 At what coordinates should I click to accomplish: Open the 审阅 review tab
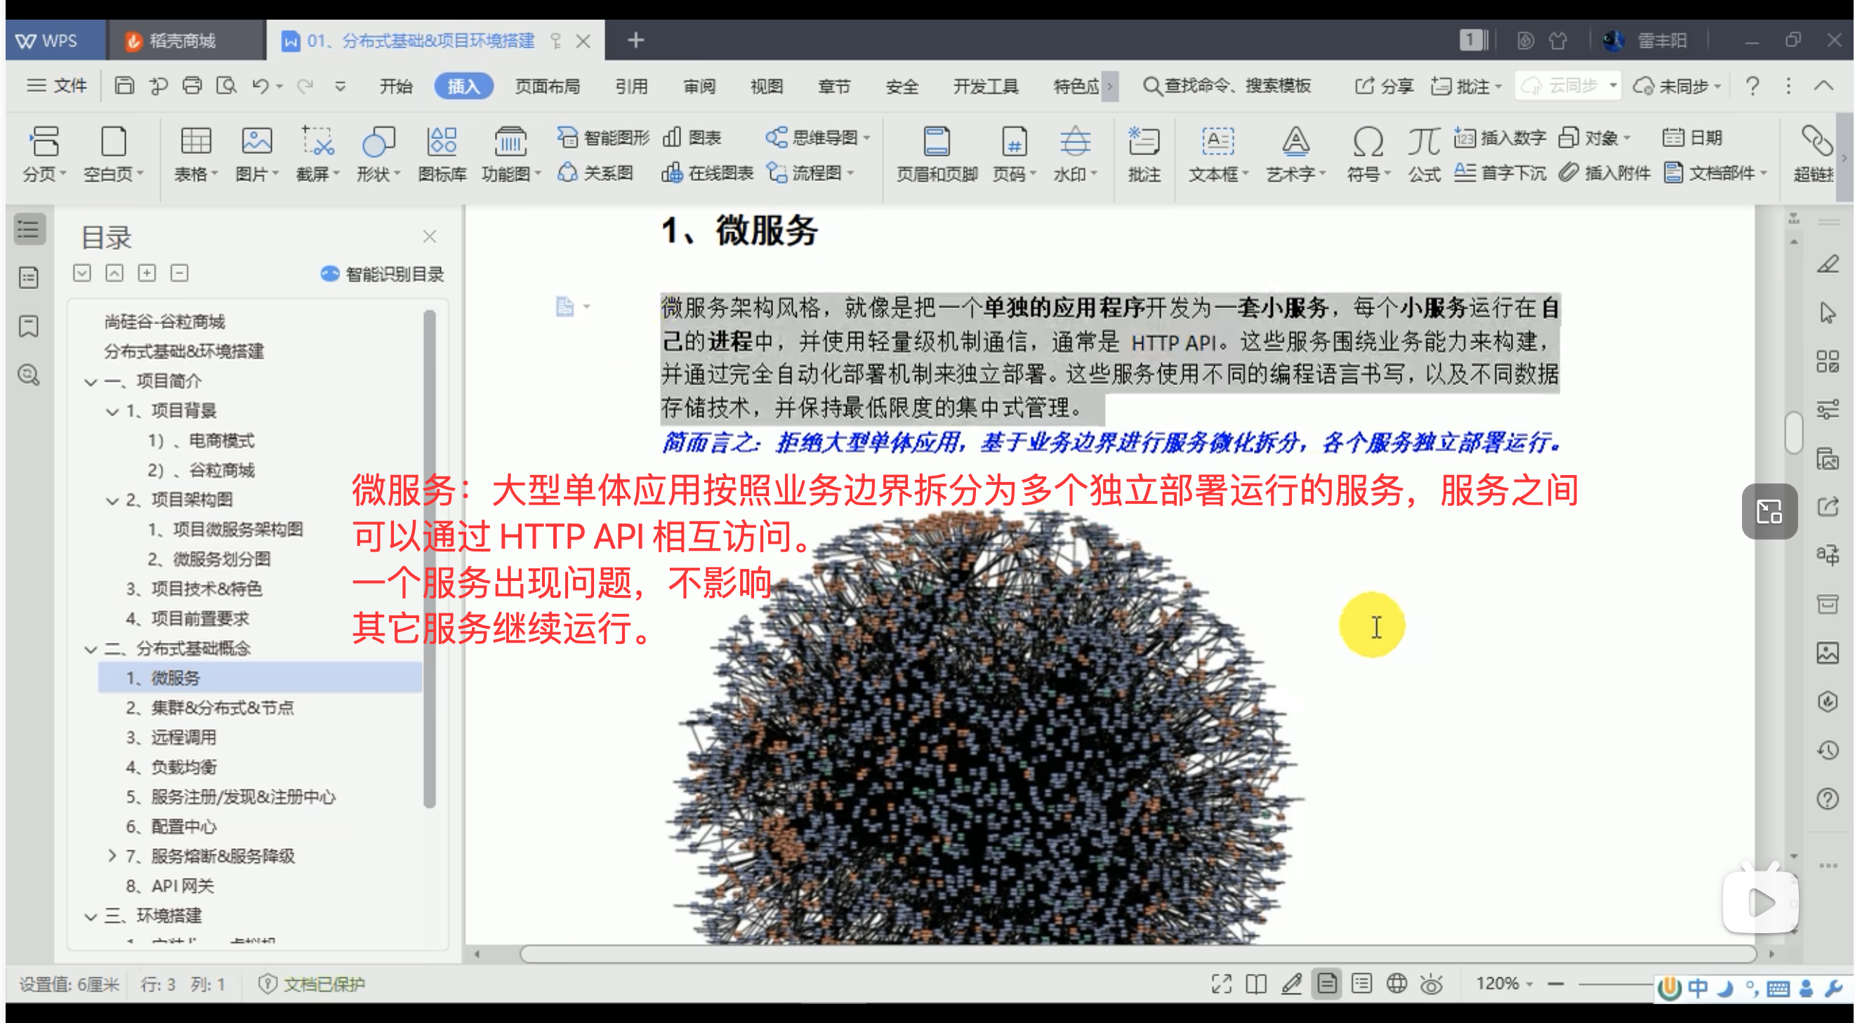699,86
